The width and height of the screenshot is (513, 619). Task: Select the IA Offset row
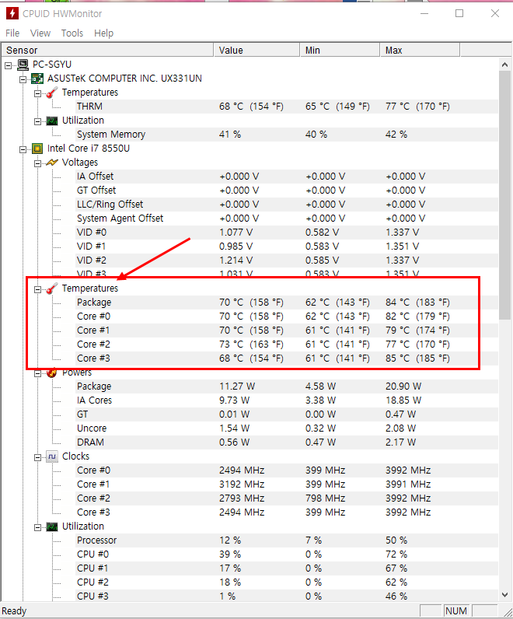(287, 177)
